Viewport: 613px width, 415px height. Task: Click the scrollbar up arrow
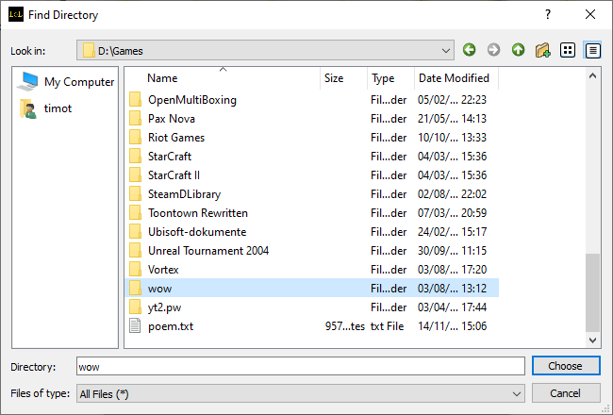pyautogui.click(x=592, y=75)
